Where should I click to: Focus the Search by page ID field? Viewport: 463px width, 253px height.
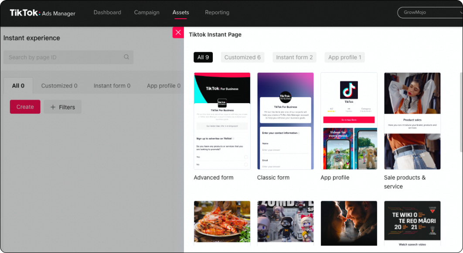[68, 57]
